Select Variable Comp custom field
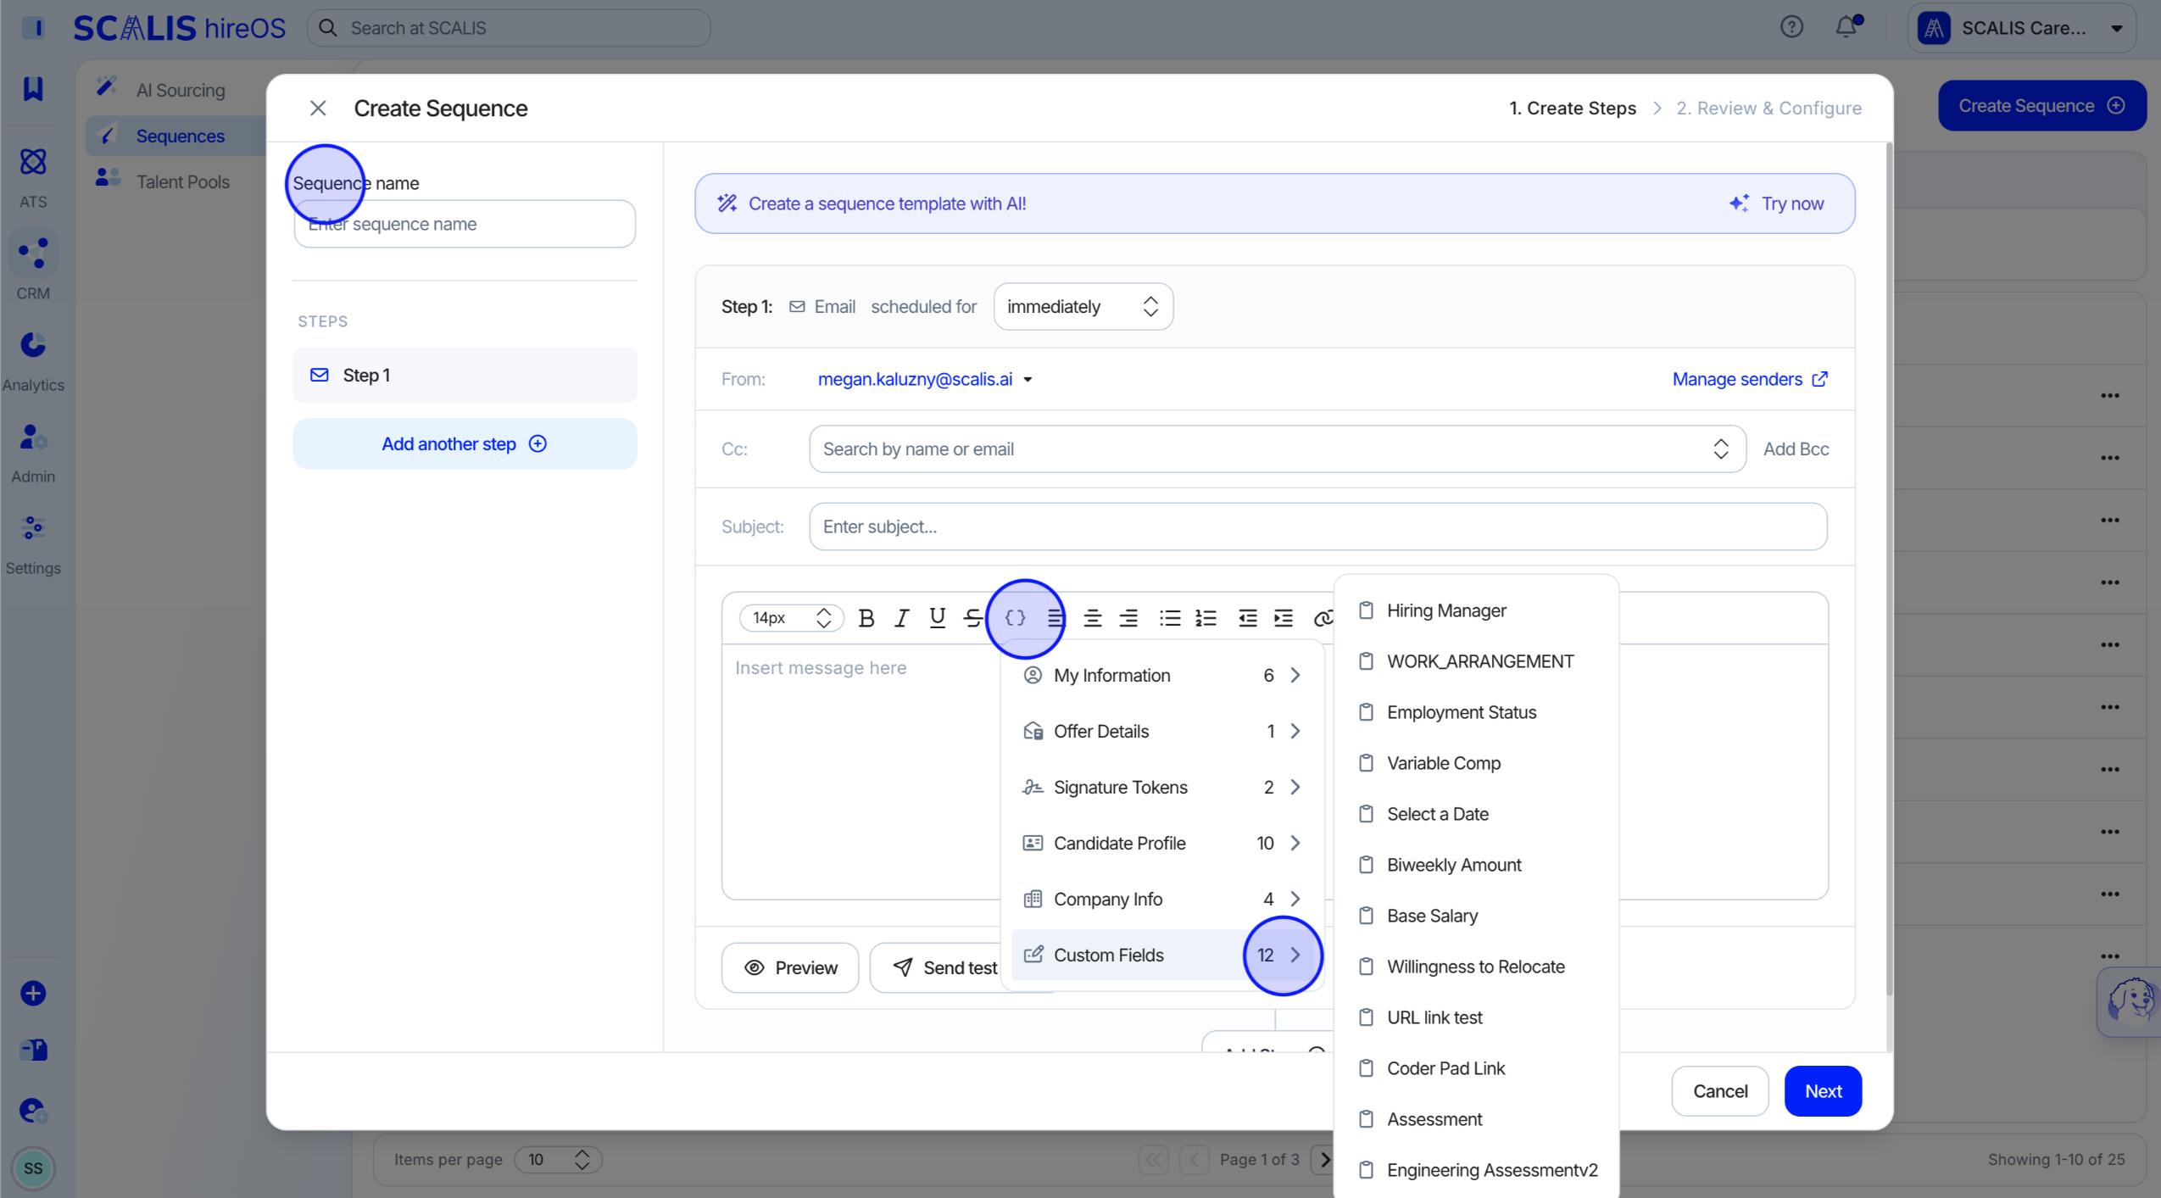 1476,763
